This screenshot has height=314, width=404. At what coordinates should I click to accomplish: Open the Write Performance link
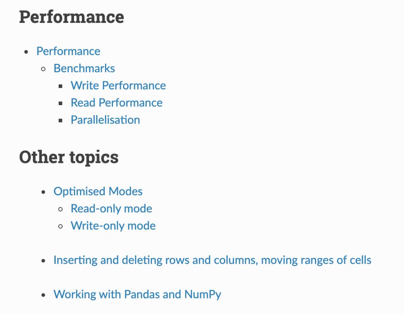pyautogui.click(x=118, y=86)
